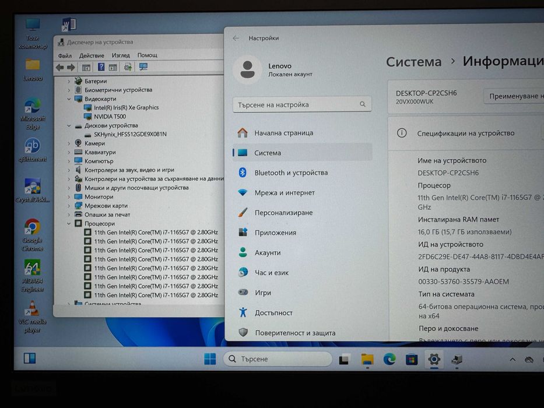
Task: Open Акаунти settings section
Action: coord(302,253)
